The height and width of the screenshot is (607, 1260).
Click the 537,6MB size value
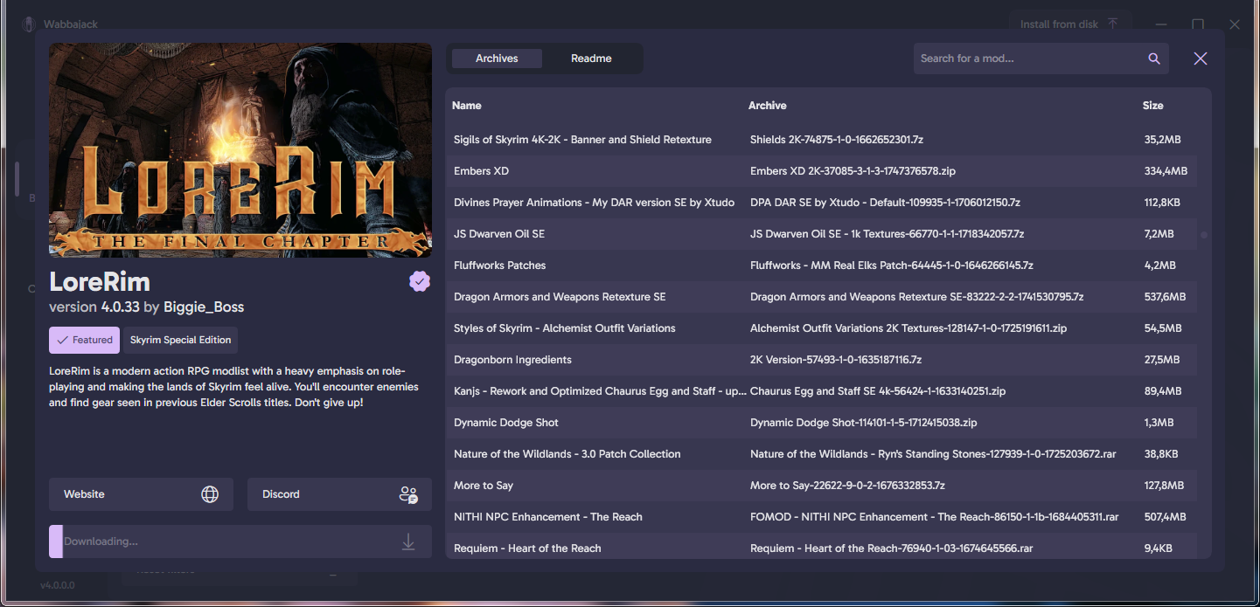1165,297
